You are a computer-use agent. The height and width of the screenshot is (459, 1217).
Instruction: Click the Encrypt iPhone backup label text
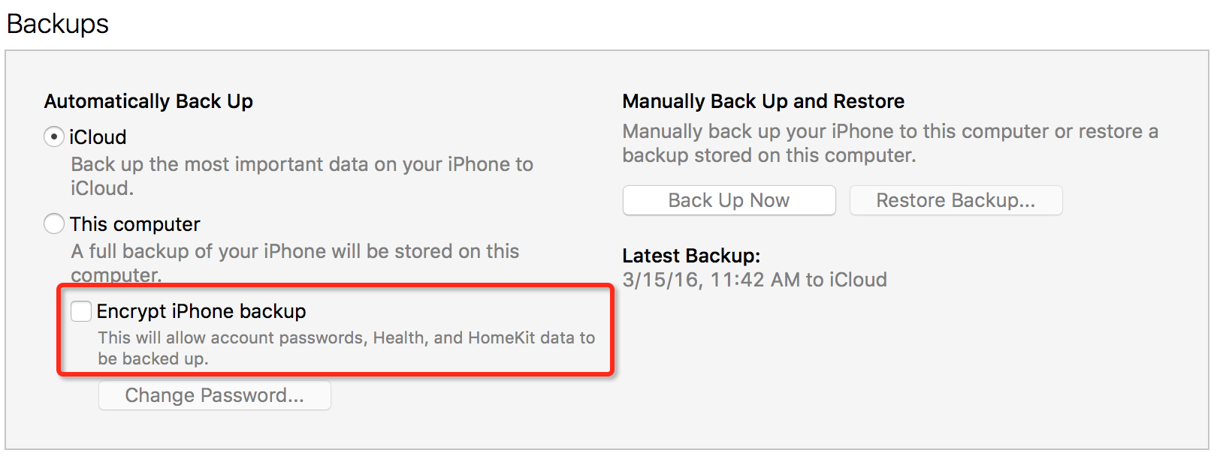coord(201,311)
